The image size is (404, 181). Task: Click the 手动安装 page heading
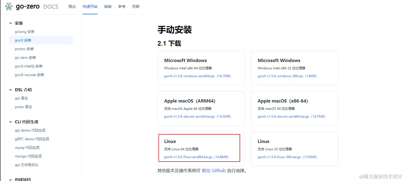click(175, 30)
